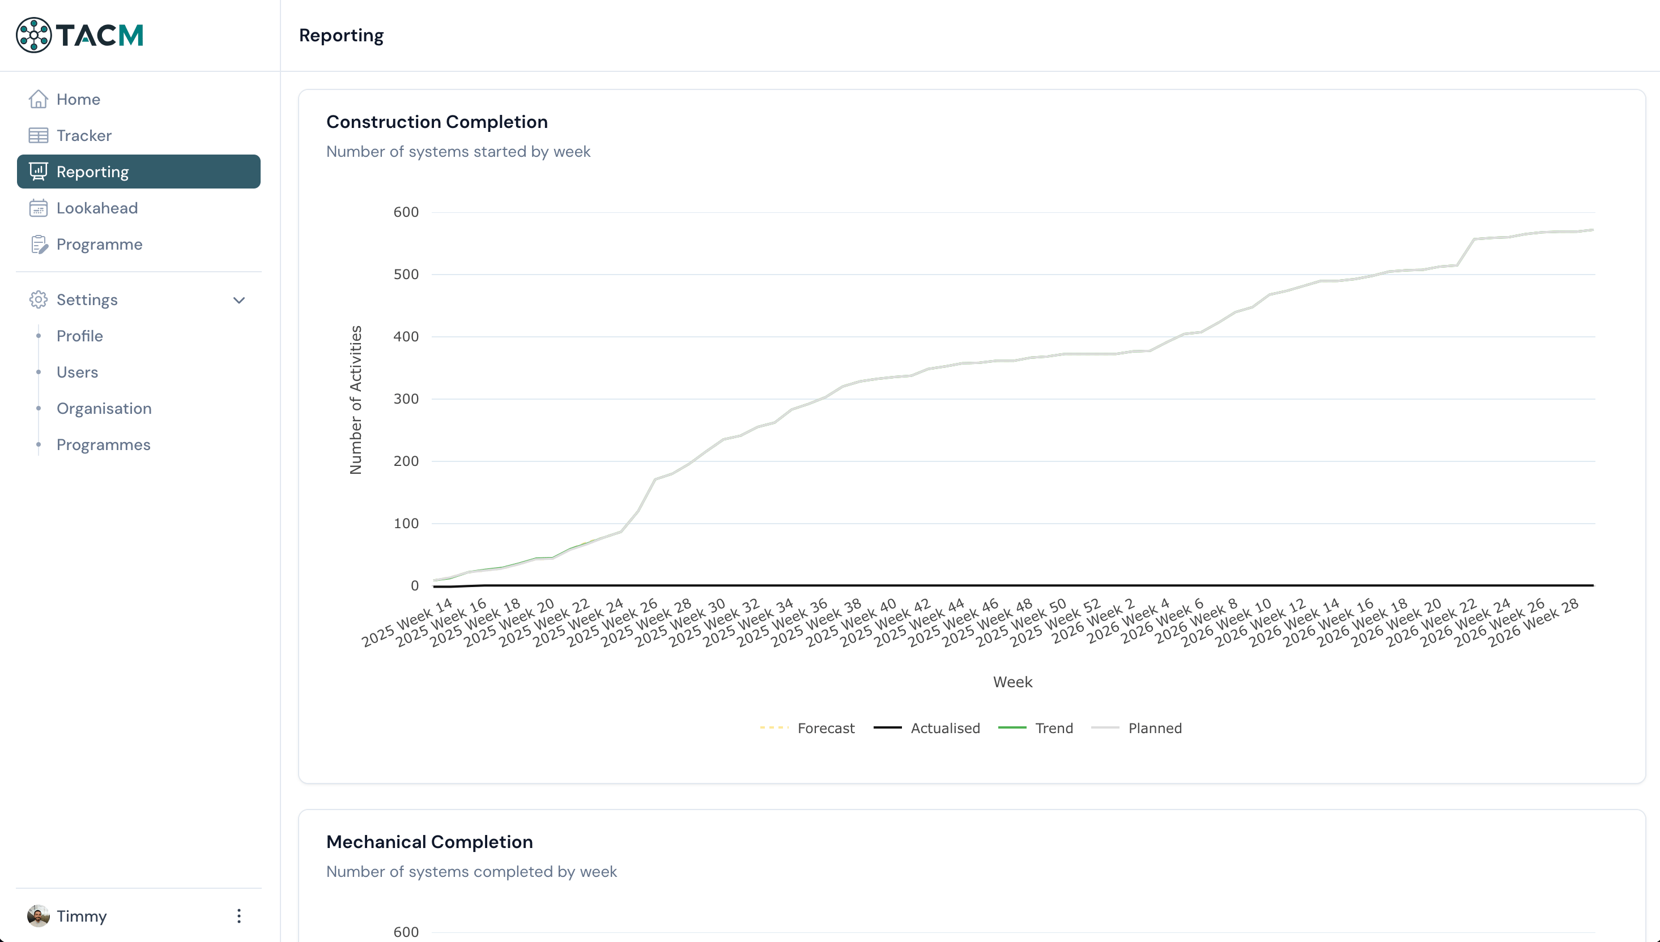Open the Programmes settings link
The height and width of the screenshot is (942, 1660).
tap(103, 444)
